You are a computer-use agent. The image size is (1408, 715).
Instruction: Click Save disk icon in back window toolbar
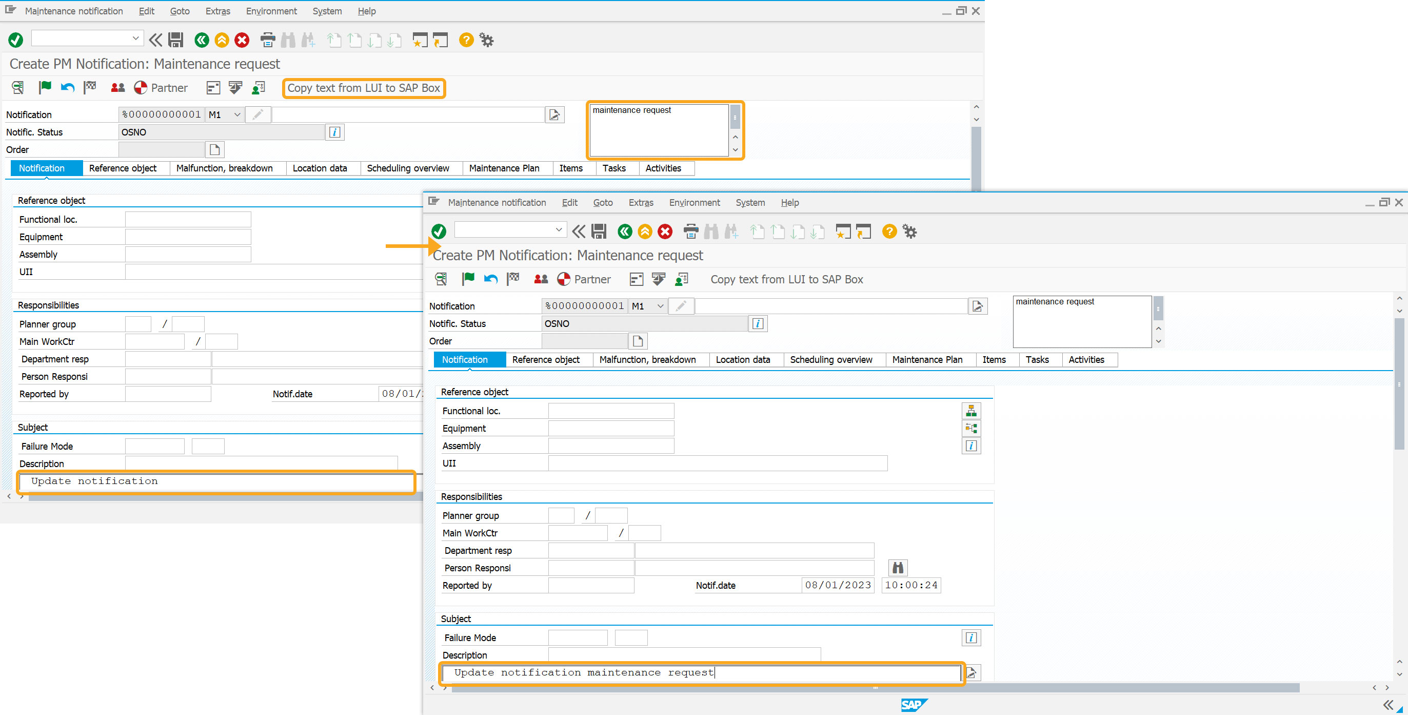(x=175, y=40)
